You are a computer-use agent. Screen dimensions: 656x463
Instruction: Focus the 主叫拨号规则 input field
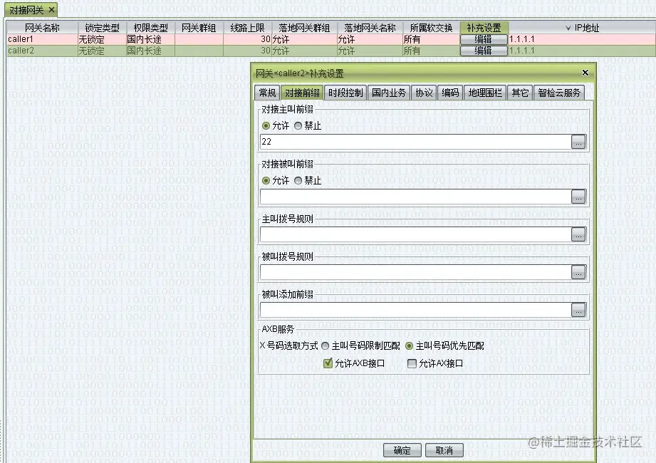pos(415,234)
